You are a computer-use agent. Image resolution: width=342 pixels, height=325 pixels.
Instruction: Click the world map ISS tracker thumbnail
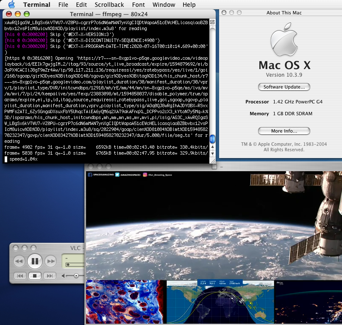(x=220, y=302)
